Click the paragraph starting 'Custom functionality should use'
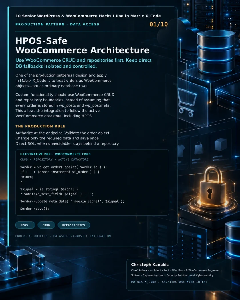The height and width of the screenshot is (300, 240). (65, 105)
